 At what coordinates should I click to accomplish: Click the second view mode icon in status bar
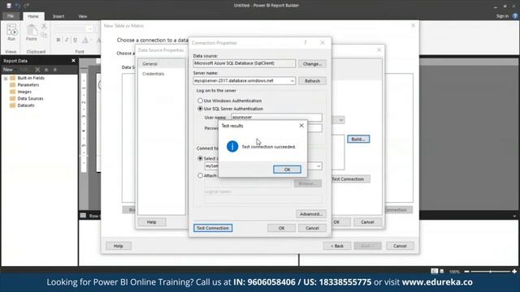(x=442, y=271)
